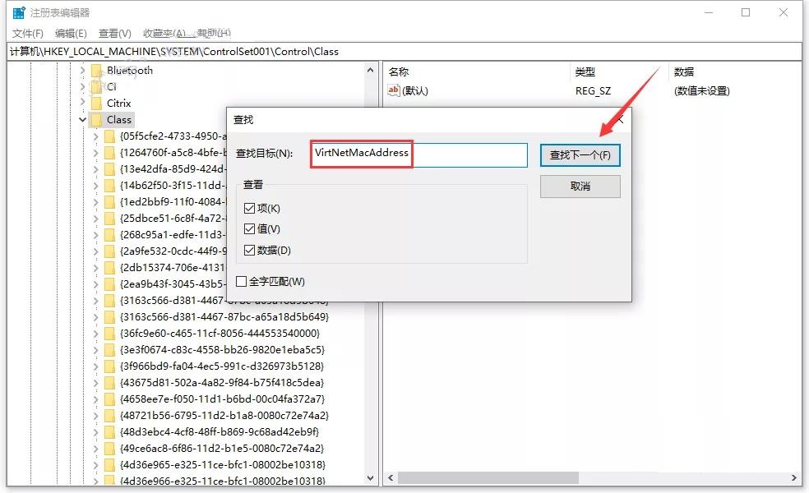The height and width of the screenshot is (493, 809).
Task: Select the Bluetooth folder icon
Action: pos(96,71)
